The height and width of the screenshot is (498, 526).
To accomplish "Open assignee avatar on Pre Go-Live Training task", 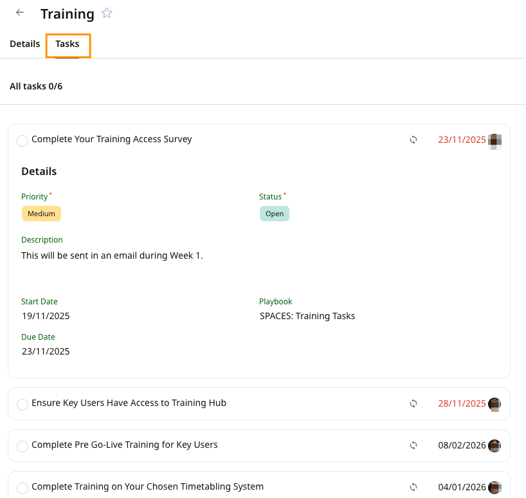I will pyautogui.click(x=494, y=445).
